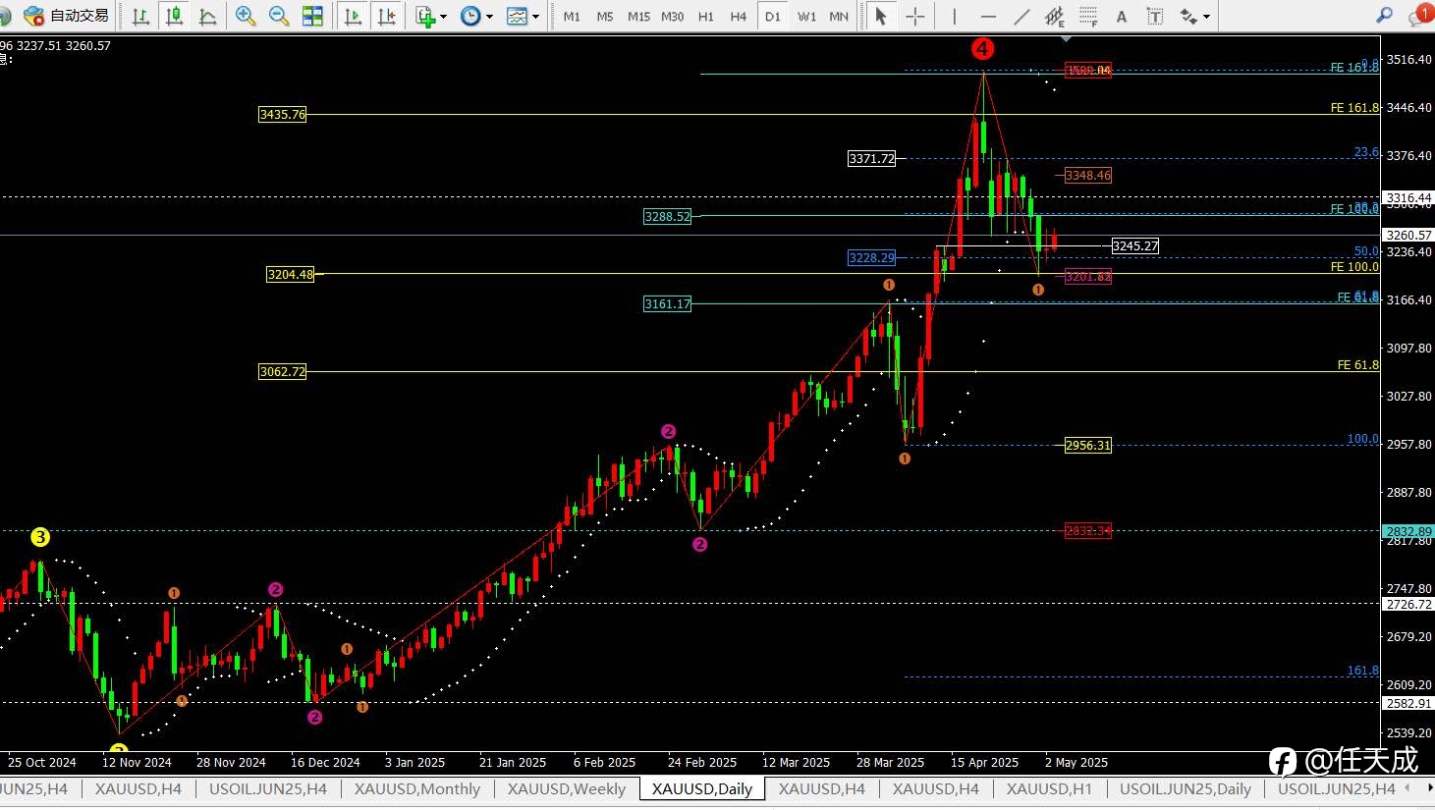The image size is (1435, 810).
Task: Zoom out on the chart
Action: point(279,16)
